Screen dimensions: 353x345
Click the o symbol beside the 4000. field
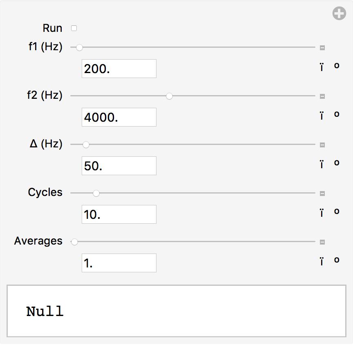pos(337,114)
